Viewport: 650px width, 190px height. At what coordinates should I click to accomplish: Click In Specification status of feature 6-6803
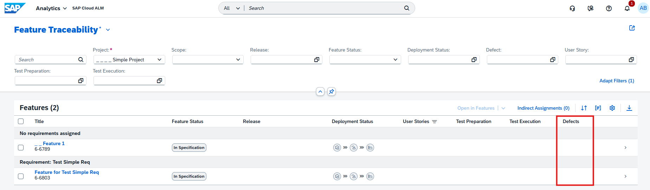click(189, 176)
